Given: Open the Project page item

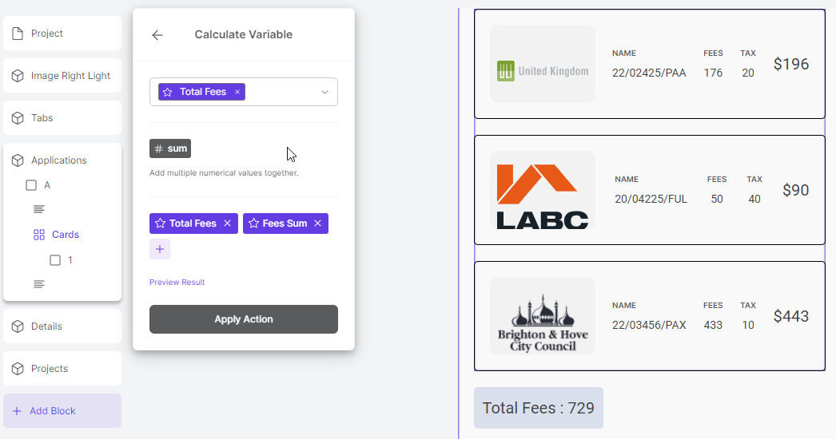Looking at the screenshot, I should tap(62, 33).
